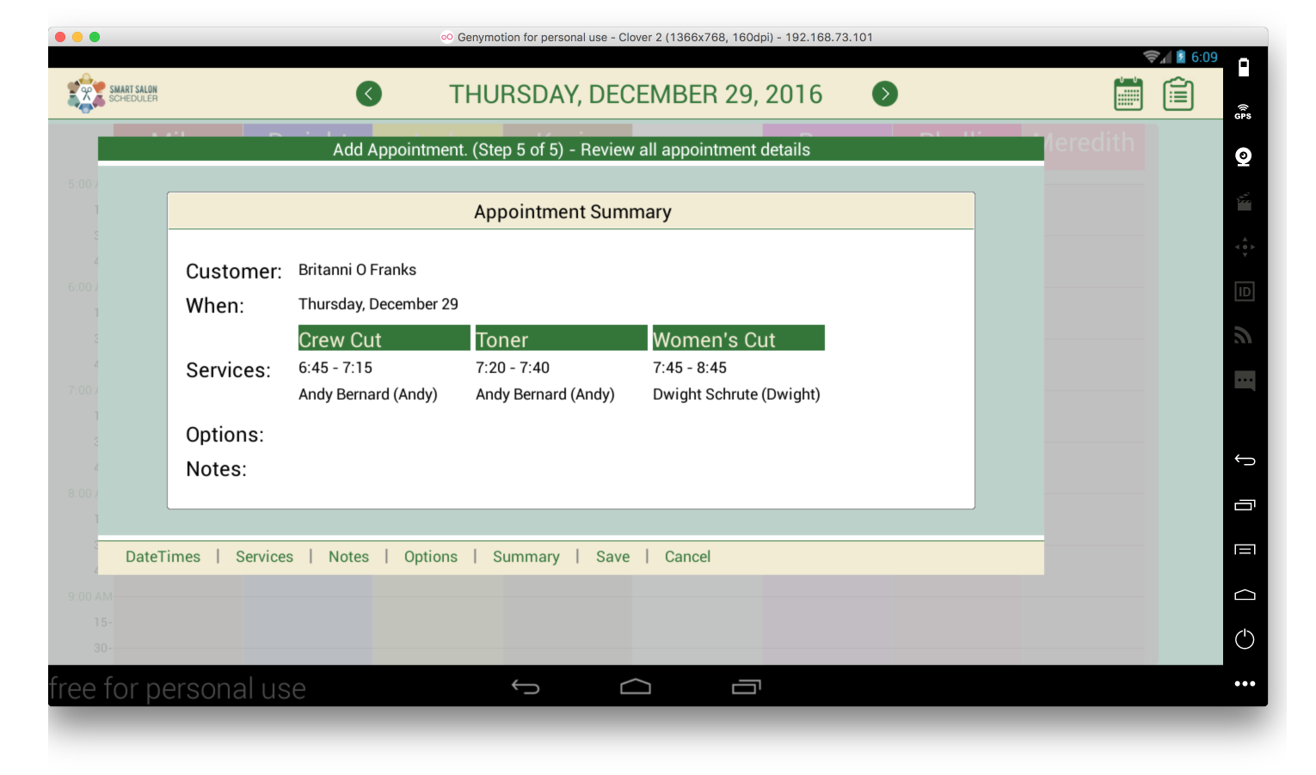Click status bar clock 6:09
Image resolution: width=1316 pixels, height=775 pixels.
tap(1204, 57)
